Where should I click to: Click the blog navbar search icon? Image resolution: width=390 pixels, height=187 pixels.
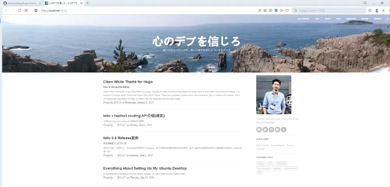click(x=388, y=19)
